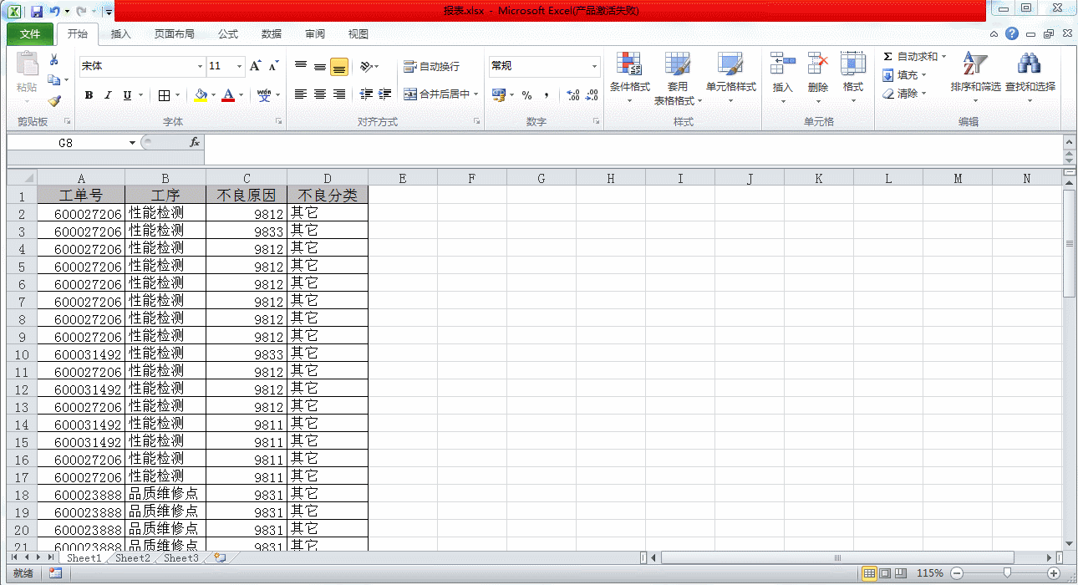Toggle center horizontal alignment

320,94
